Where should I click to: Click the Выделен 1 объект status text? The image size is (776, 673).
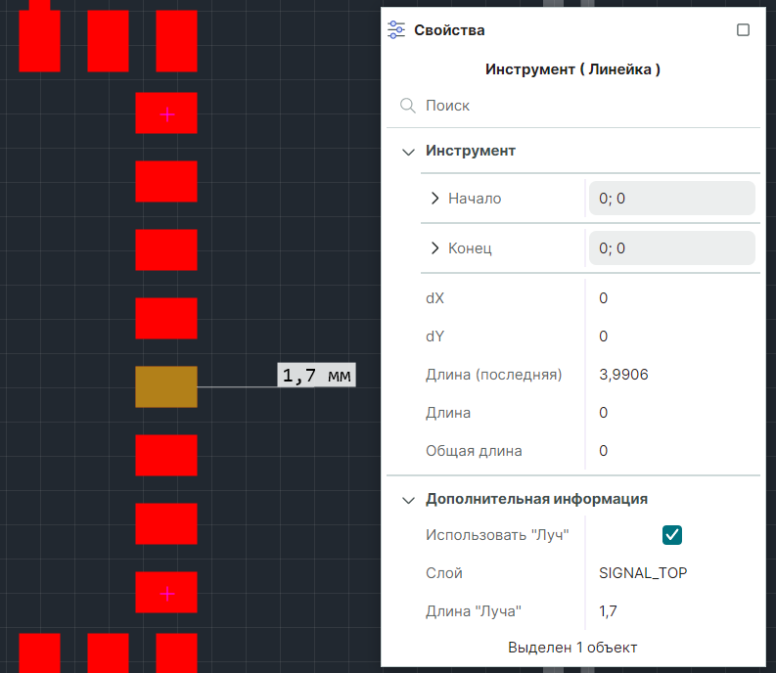[572, 648]
